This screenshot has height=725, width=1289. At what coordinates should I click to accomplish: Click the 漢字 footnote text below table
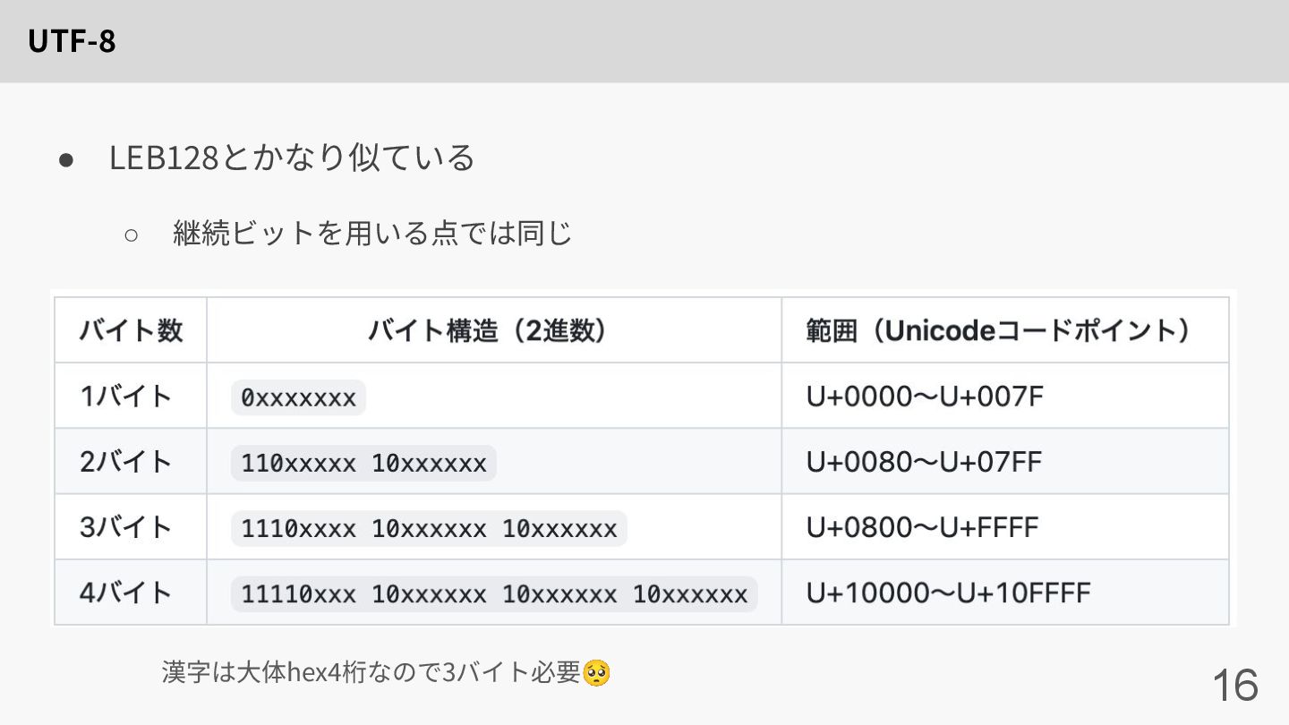click(371, 672)
